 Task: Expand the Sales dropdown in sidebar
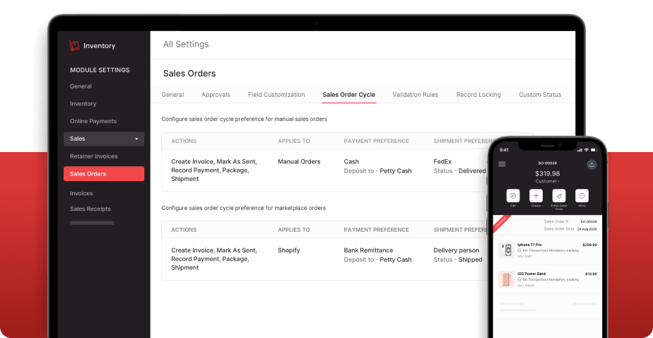(104, 139)
